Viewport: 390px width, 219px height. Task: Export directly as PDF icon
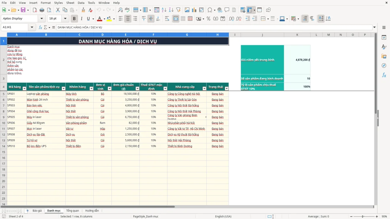[x=35, y=10]
